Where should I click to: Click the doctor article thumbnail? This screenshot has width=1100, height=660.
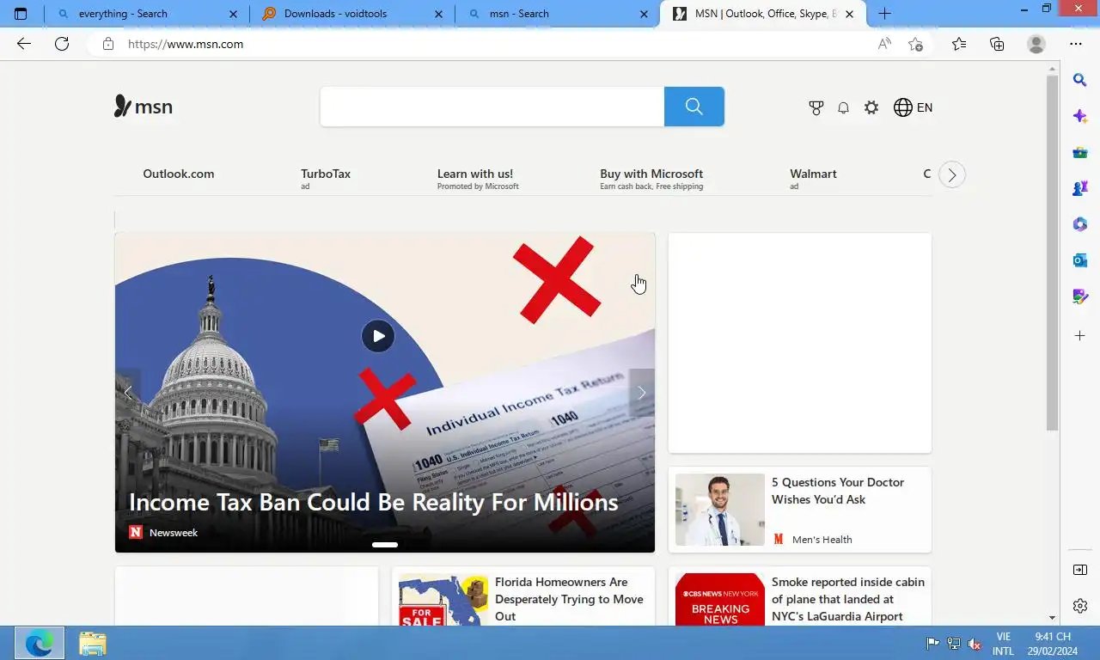click(x=720, y=510)
